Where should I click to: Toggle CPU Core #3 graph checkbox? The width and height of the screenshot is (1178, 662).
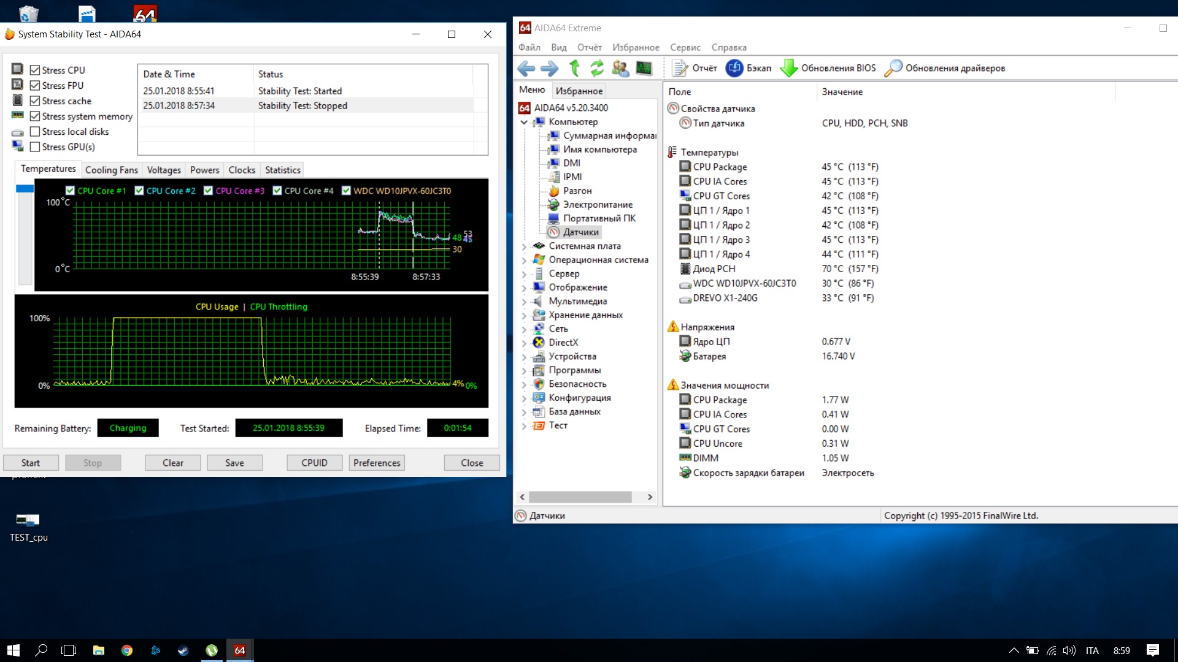click(208, 191)
